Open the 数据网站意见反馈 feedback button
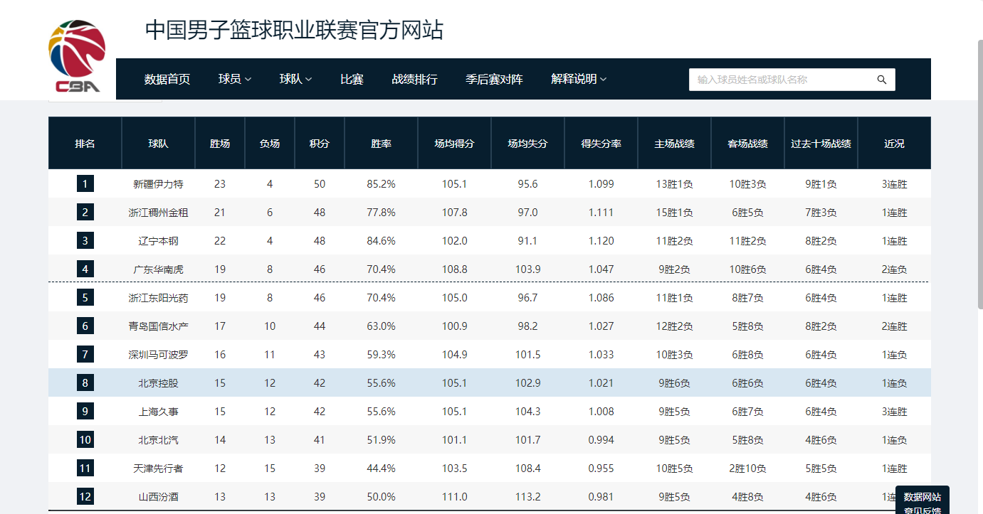Viewport: 983px width, 514px height. pos(922,500)
